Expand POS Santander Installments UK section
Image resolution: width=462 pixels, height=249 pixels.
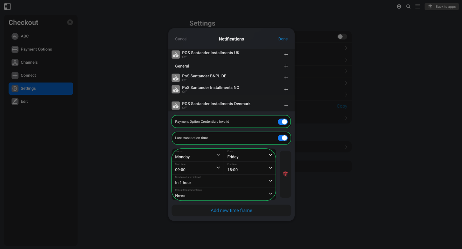(x=286, y=55)
